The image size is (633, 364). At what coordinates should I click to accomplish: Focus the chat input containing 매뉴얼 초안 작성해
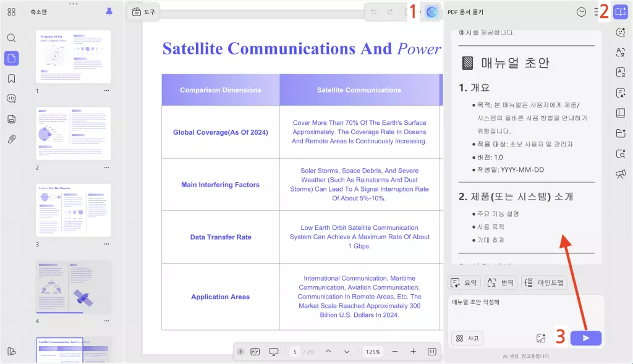[526, 312]
